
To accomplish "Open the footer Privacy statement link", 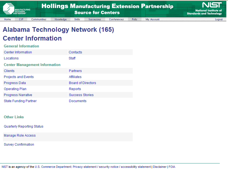I will (x=85, y=167).
